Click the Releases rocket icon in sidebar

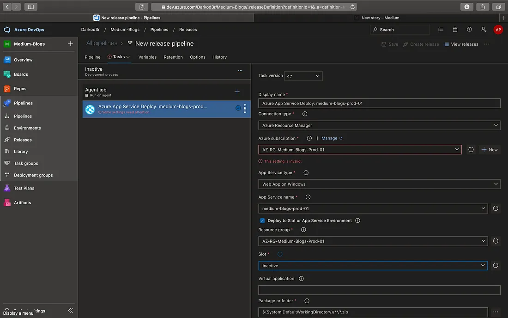tap(7, 140)
